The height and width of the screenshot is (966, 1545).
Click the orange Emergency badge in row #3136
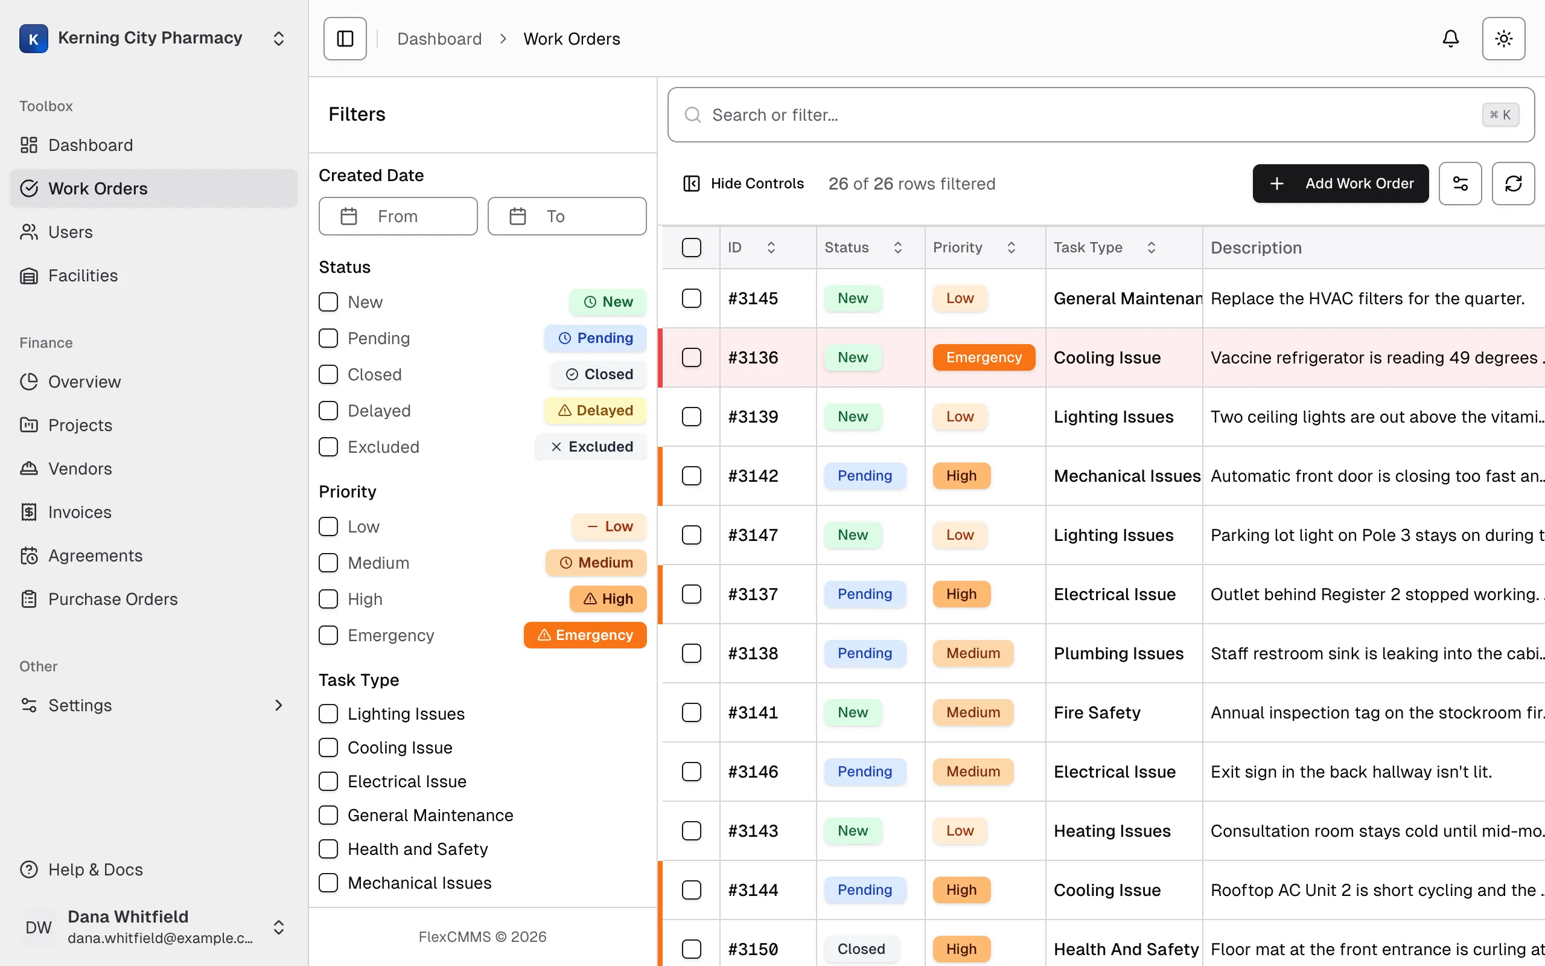[983, 357]
